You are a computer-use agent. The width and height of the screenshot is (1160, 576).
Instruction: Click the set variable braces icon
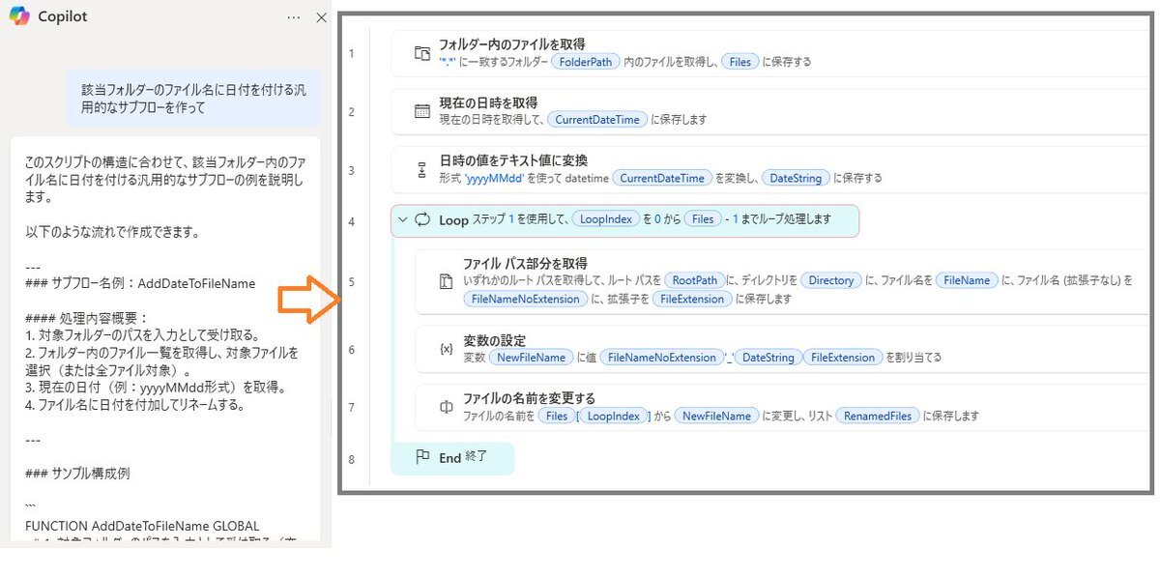[x=446, y=349]
